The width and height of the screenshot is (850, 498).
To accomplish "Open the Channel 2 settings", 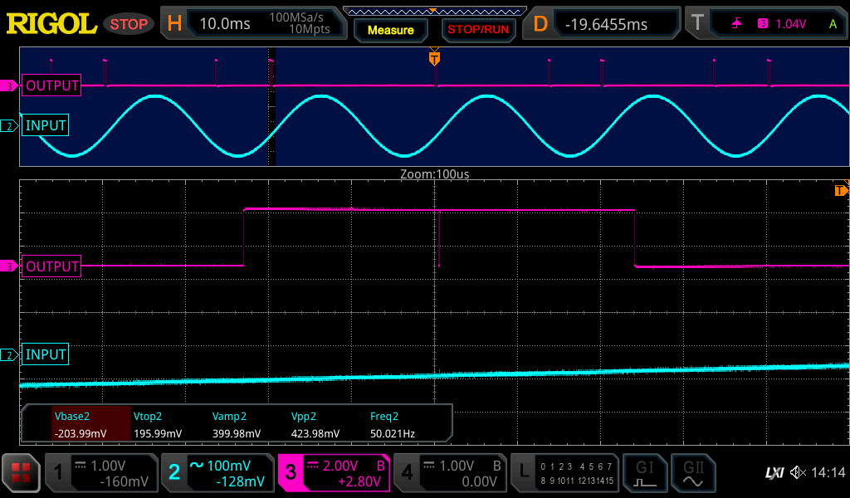I will [x=217, y=473].
